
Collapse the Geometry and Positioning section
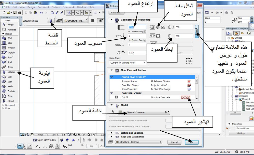(x=111, y=20)
